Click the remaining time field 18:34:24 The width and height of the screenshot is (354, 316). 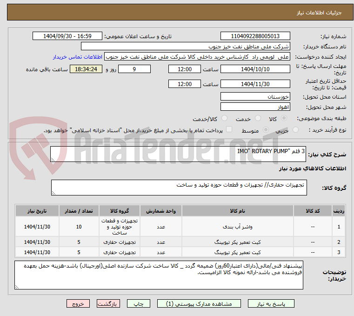86,69
